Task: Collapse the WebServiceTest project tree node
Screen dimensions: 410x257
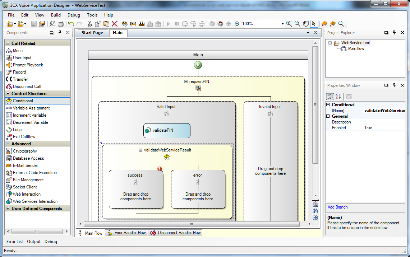Action: point(330,43)
